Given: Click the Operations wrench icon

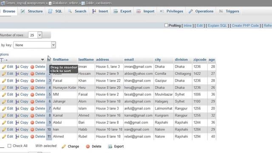Looking at the screenshot, I should point(191,11).
